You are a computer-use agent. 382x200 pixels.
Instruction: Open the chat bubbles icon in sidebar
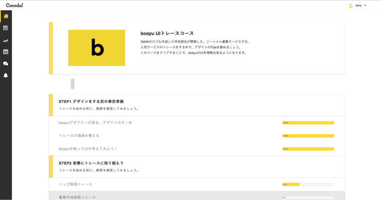point(6,64)
